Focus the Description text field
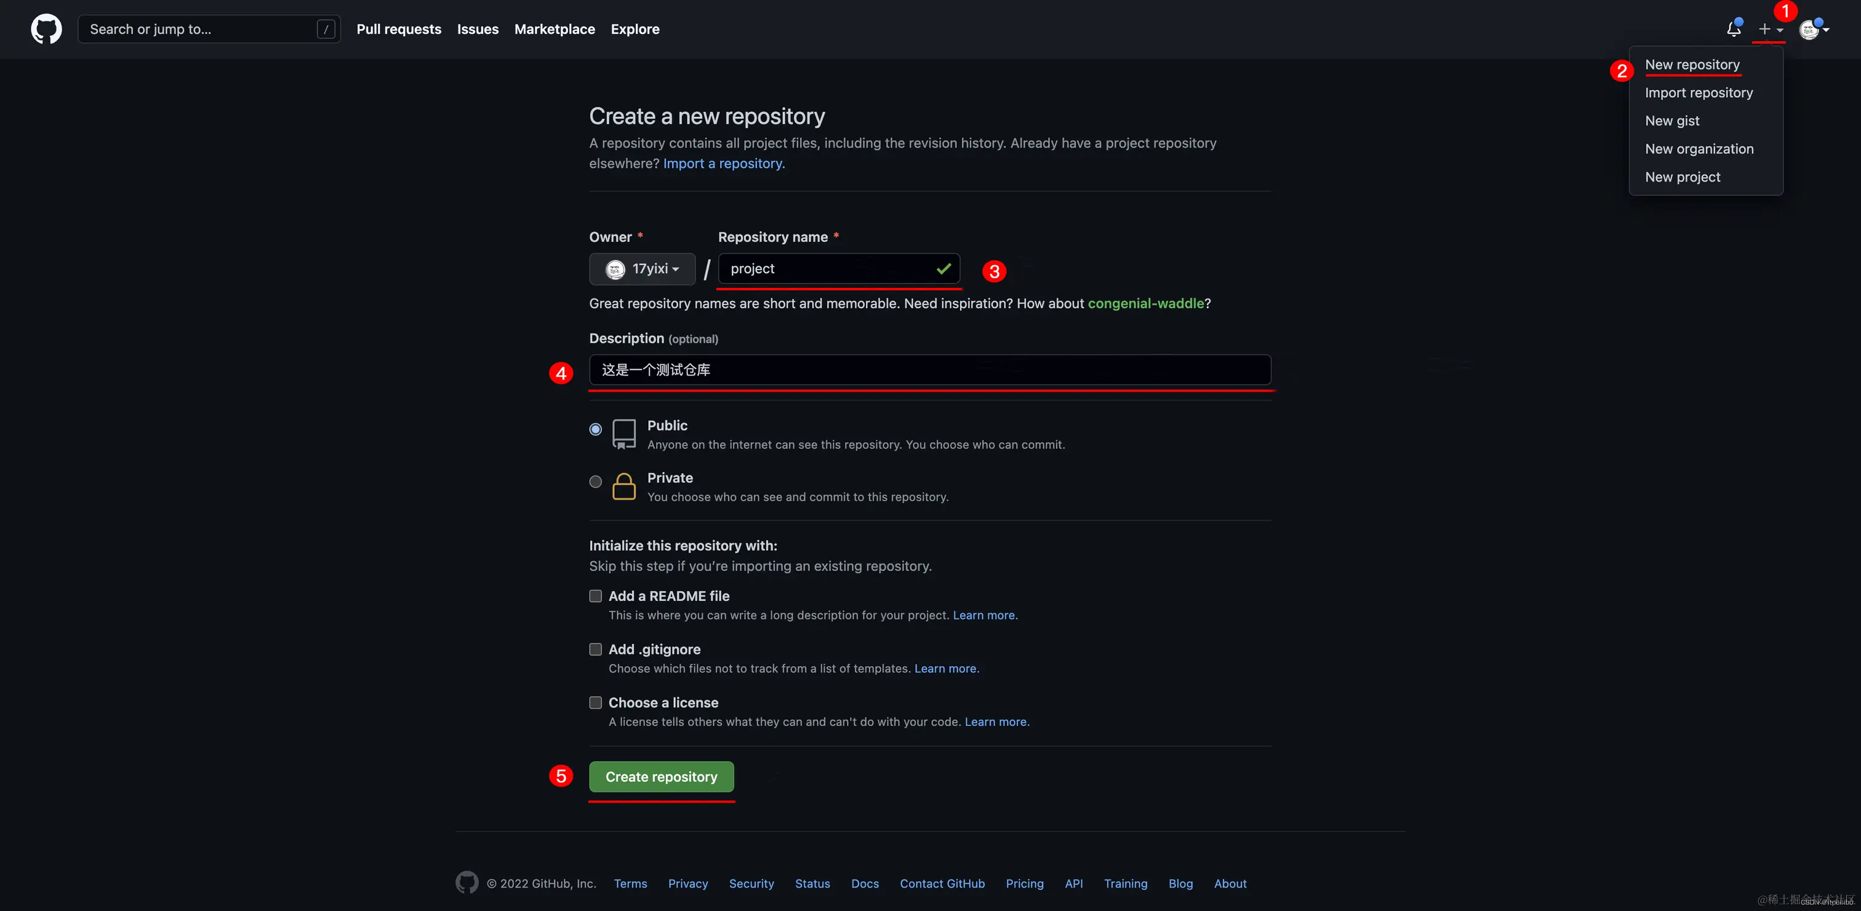Screen dimensions: 1861x911 coord(930,370)
